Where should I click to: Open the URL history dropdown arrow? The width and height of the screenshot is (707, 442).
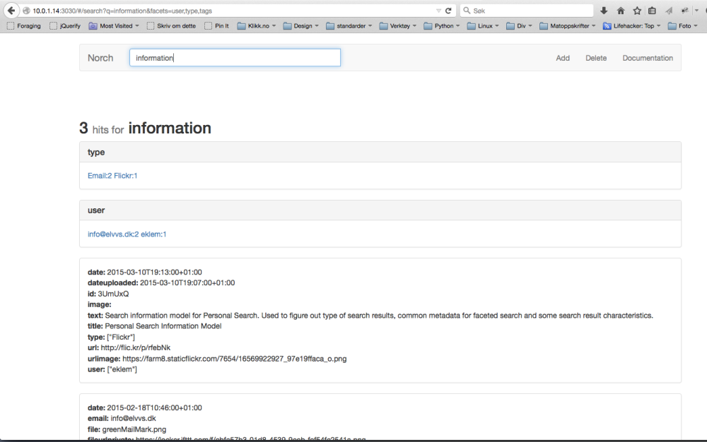tap(438, 11)
